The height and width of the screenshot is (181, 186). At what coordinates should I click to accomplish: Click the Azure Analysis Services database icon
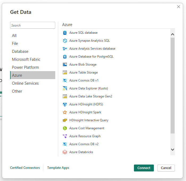tap(65, 49)
